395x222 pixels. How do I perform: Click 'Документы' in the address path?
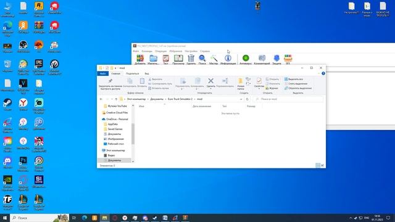pyautogui.click(x=157, y=99)
